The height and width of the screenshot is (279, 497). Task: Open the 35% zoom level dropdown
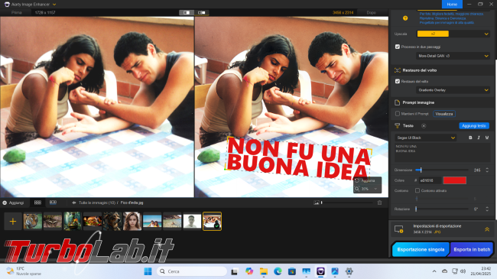pos(376,189)
